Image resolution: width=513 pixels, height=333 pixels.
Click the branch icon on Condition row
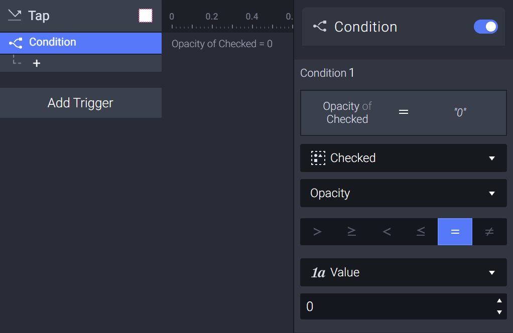(x=16, y=43)
